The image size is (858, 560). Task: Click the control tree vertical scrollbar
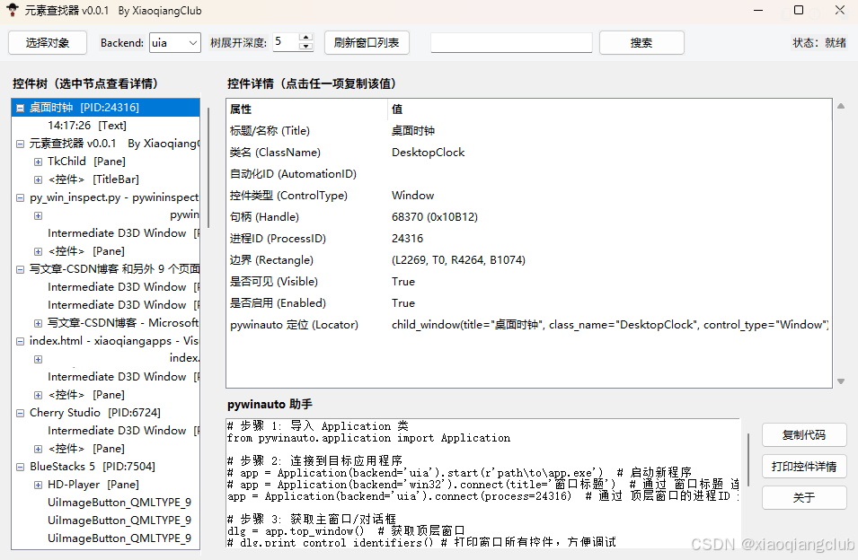click(x=208, y=167)
